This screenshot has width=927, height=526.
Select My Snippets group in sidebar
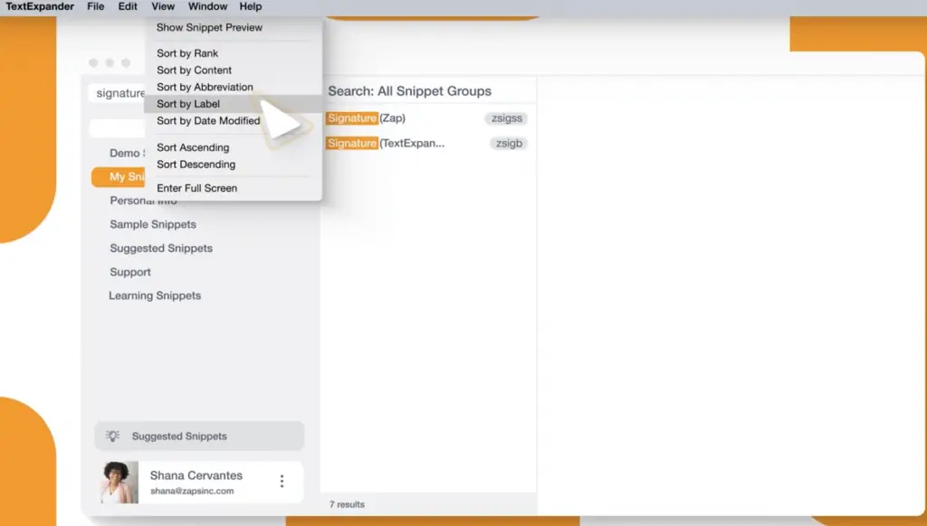click(x=119, y=177)
